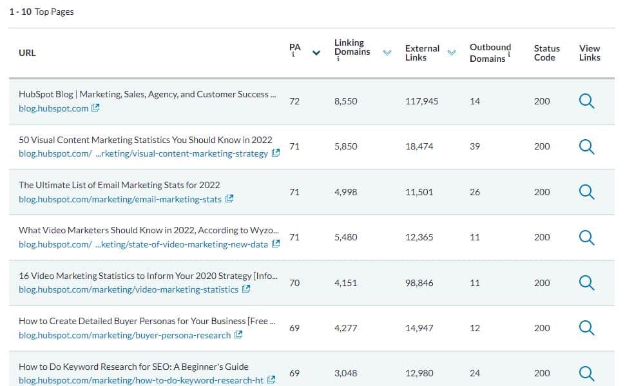View links for Ultimate List of Email Marketing Stats
This screenshot has width=625, height=386.
point(586,192)
